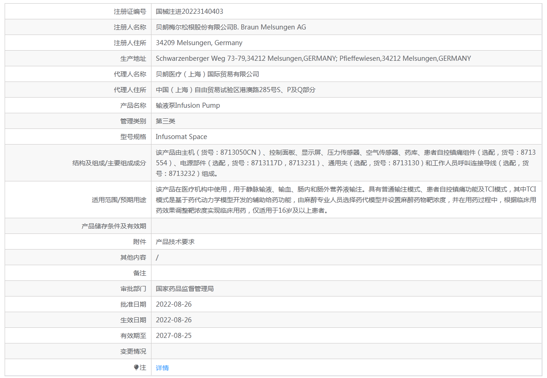Screen dimensions: 547x378
Task: Select approval department 国家药品监督管理局
Action: [x=185, y=289]
